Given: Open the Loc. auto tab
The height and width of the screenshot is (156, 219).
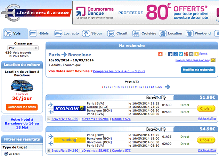Looking at the screenshot, I should pyautogui.click(x=71, y=33).
